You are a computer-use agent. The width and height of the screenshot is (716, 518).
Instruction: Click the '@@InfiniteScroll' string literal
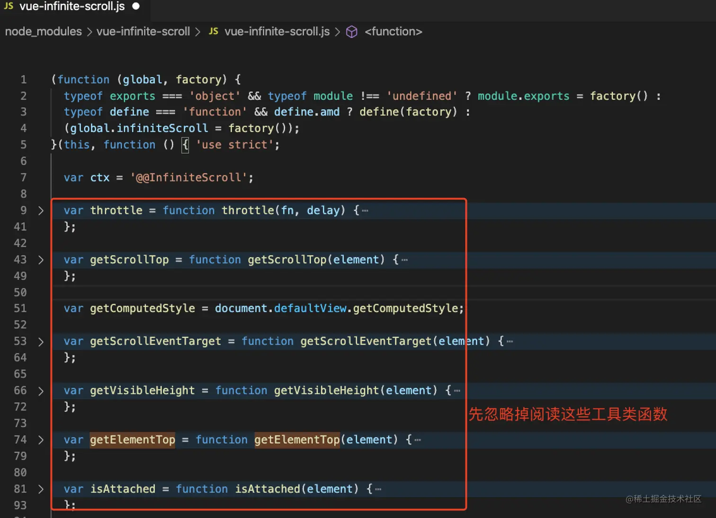coord(189,178)
